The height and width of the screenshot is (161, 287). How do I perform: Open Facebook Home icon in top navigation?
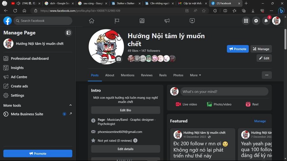tap(92, 21)
